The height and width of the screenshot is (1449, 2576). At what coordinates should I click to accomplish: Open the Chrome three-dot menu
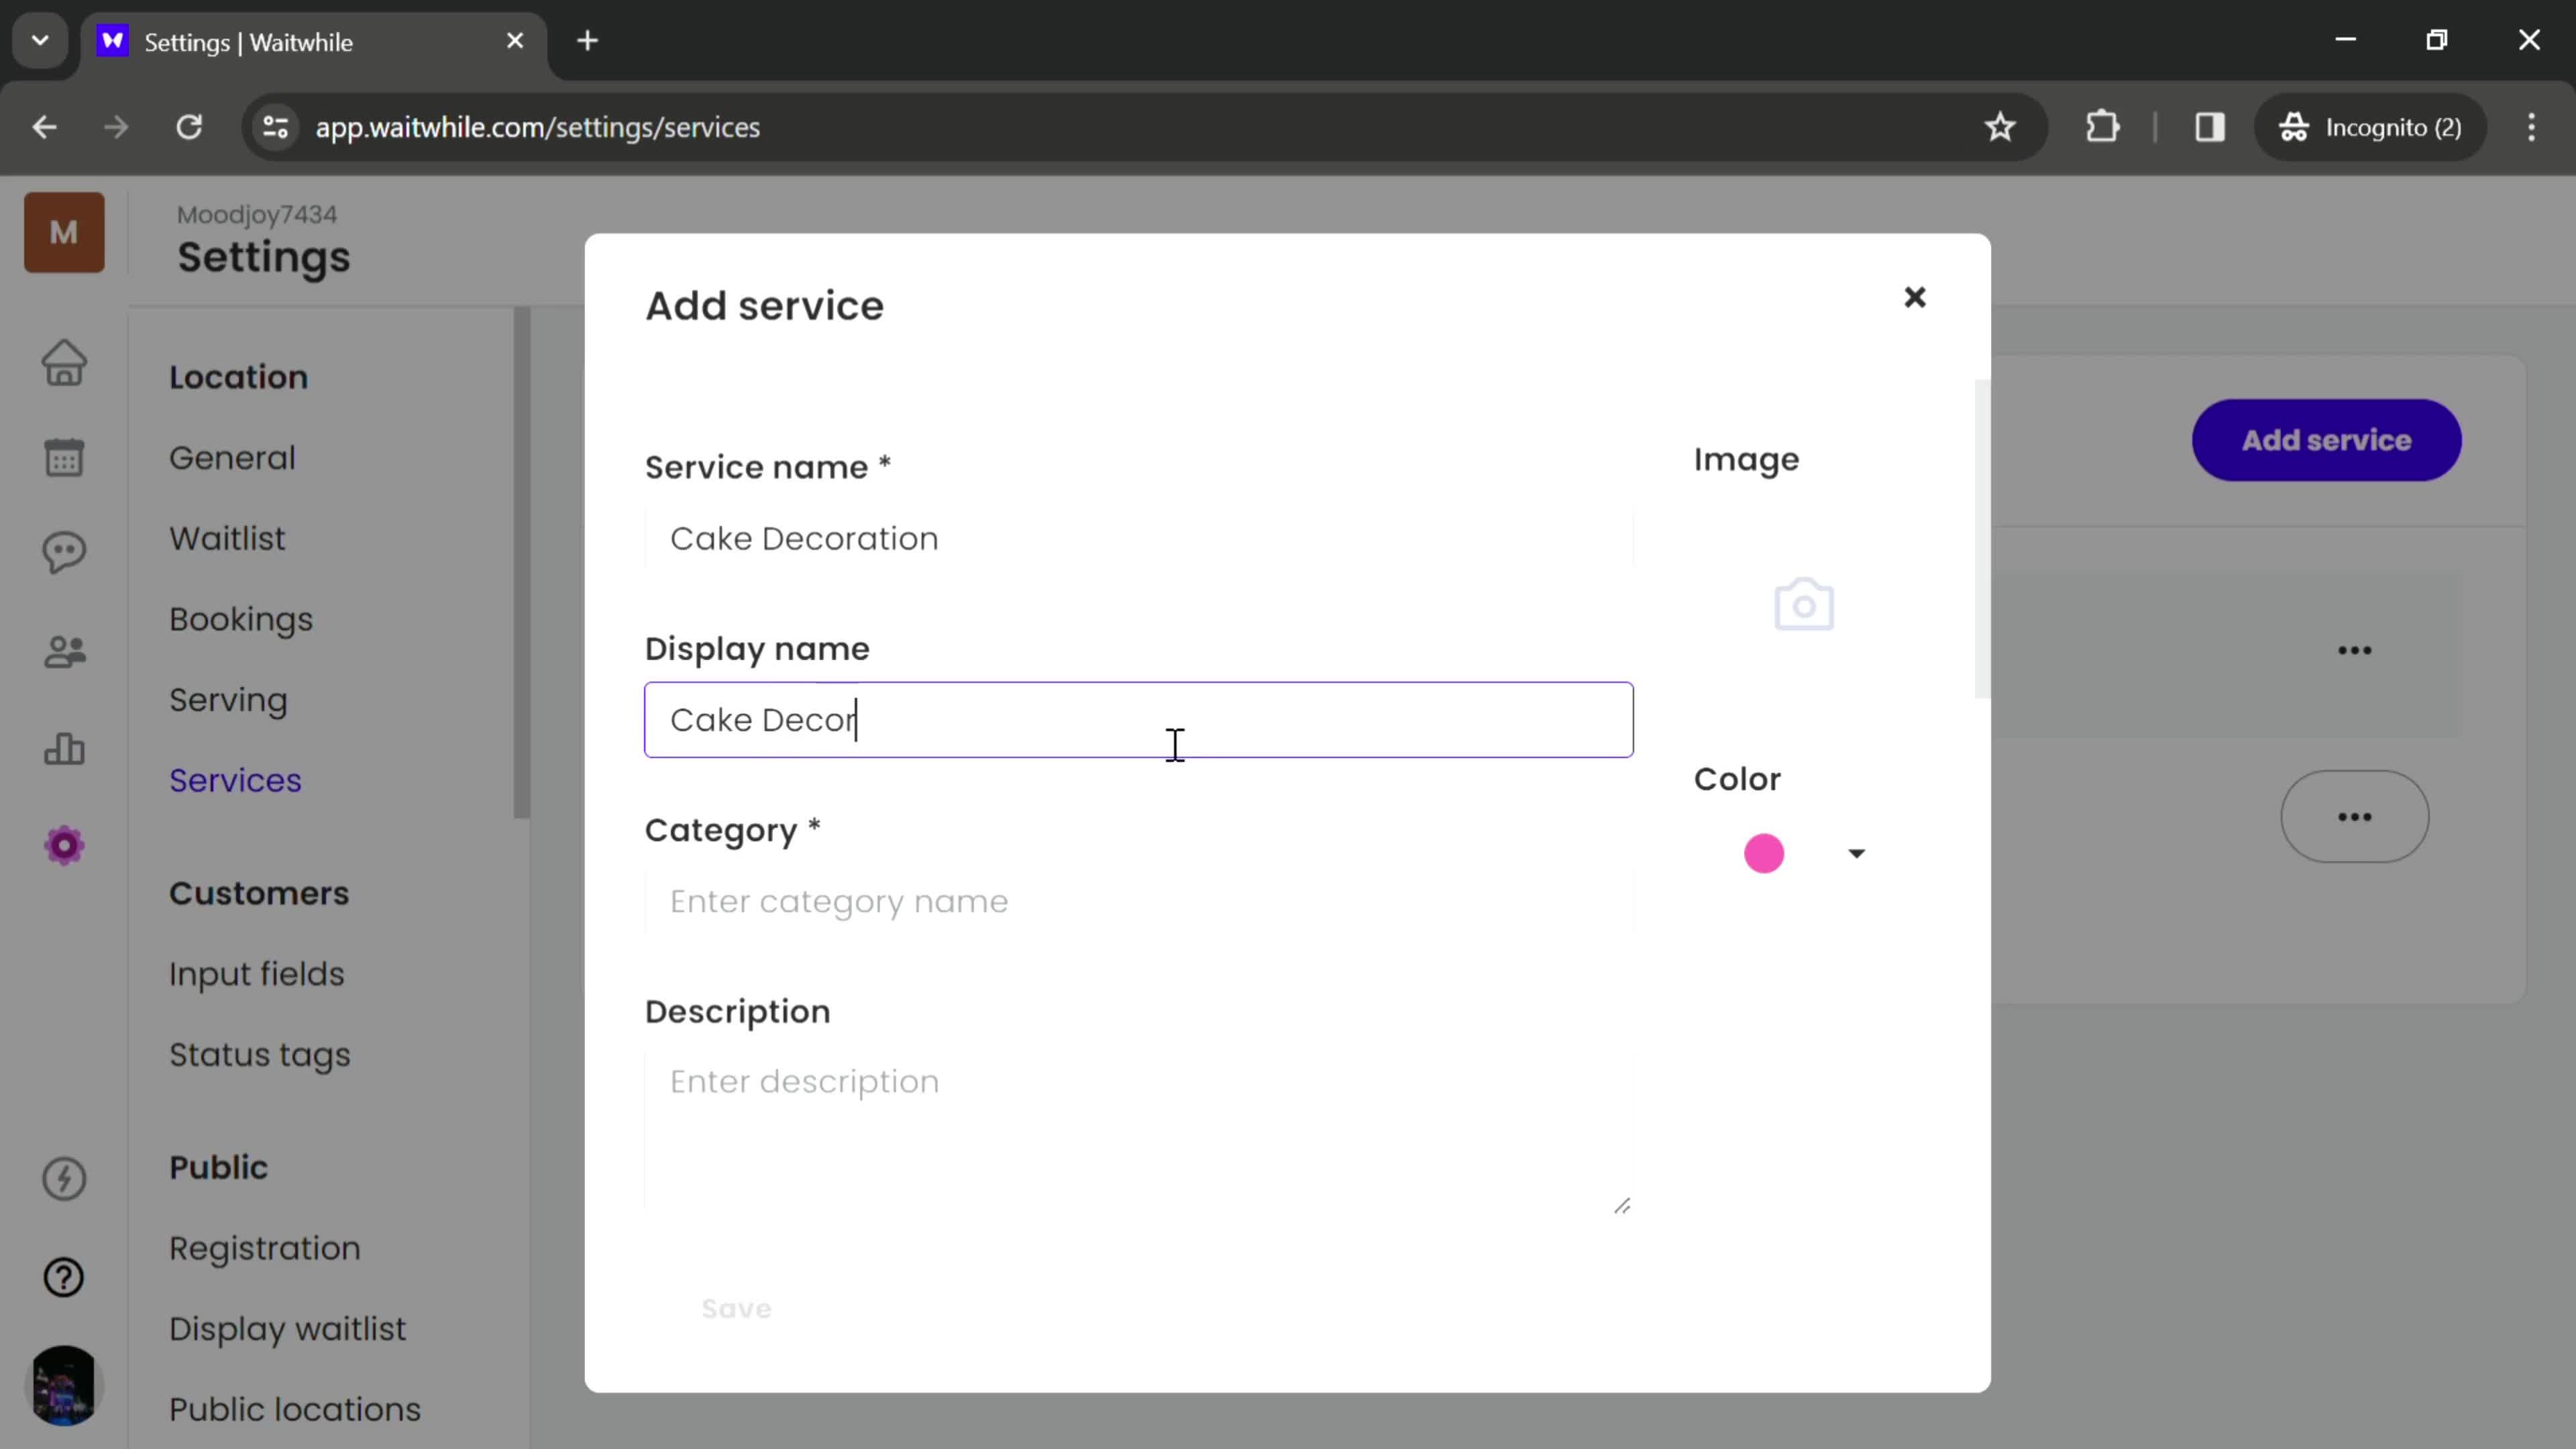tap(2531, 127)
